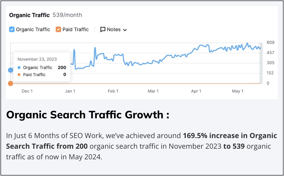Click the 539/month traffic value
284x176 pixels.
[67, 15]
